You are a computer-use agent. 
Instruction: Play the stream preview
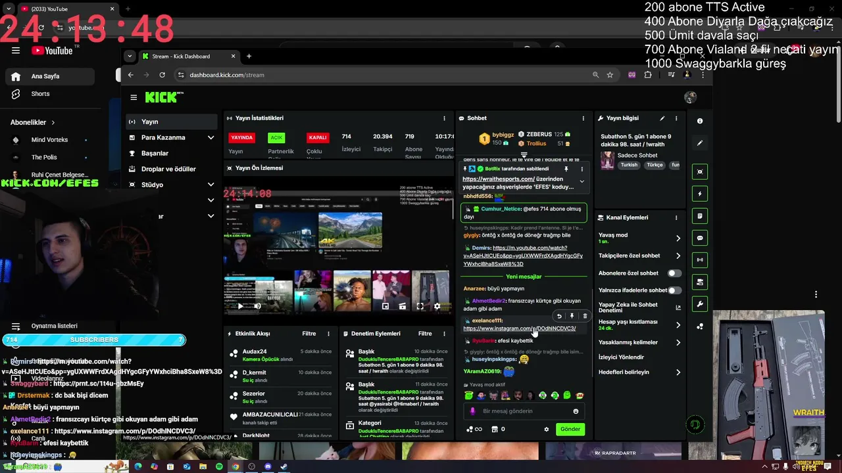click(240, 306)
